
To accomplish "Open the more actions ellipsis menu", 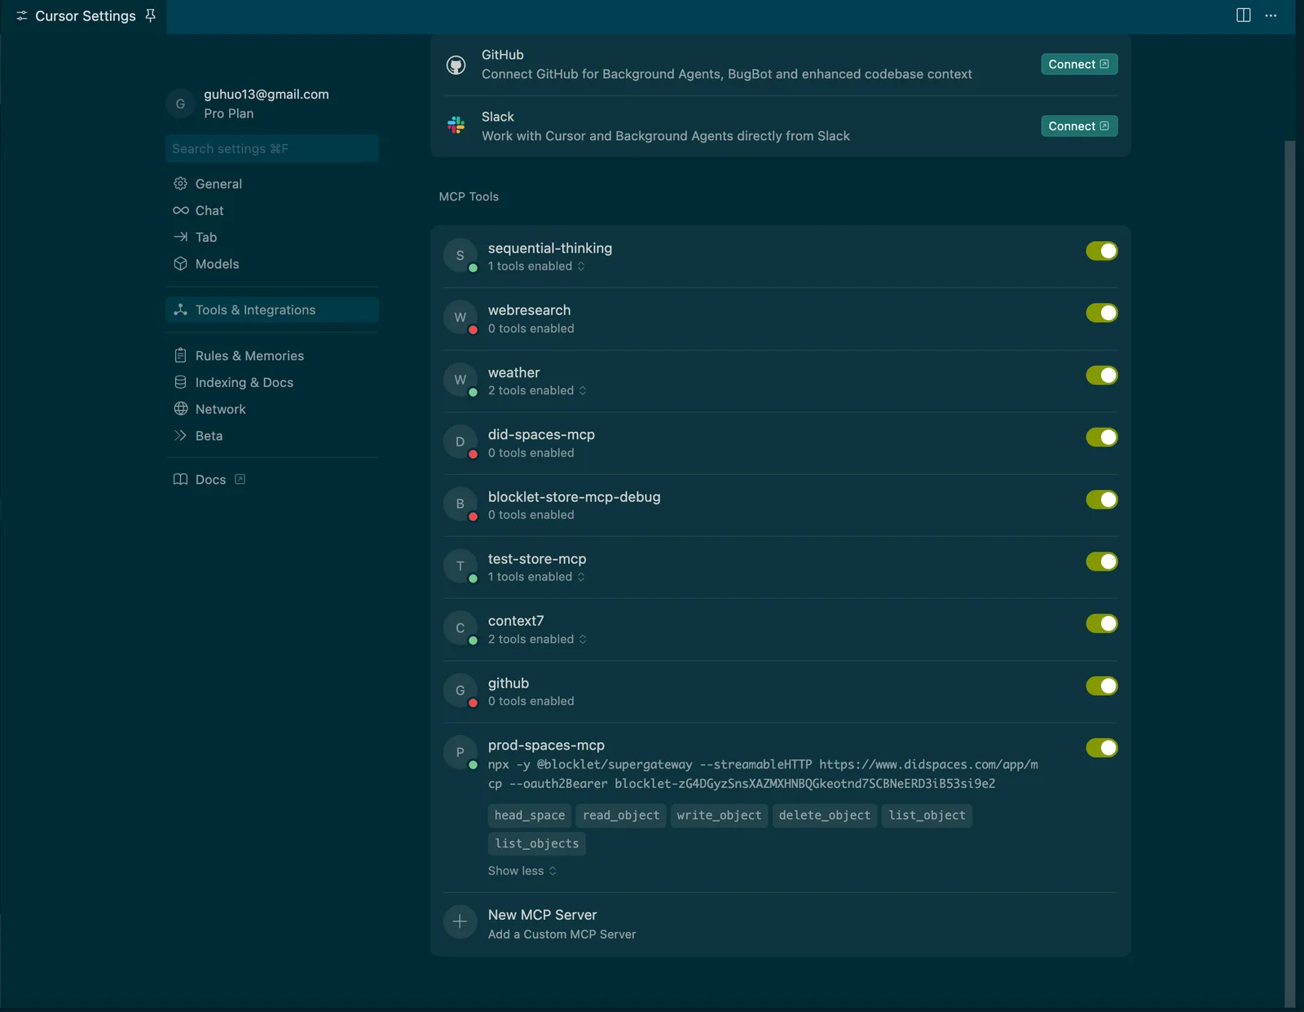I will [1271, 15].
